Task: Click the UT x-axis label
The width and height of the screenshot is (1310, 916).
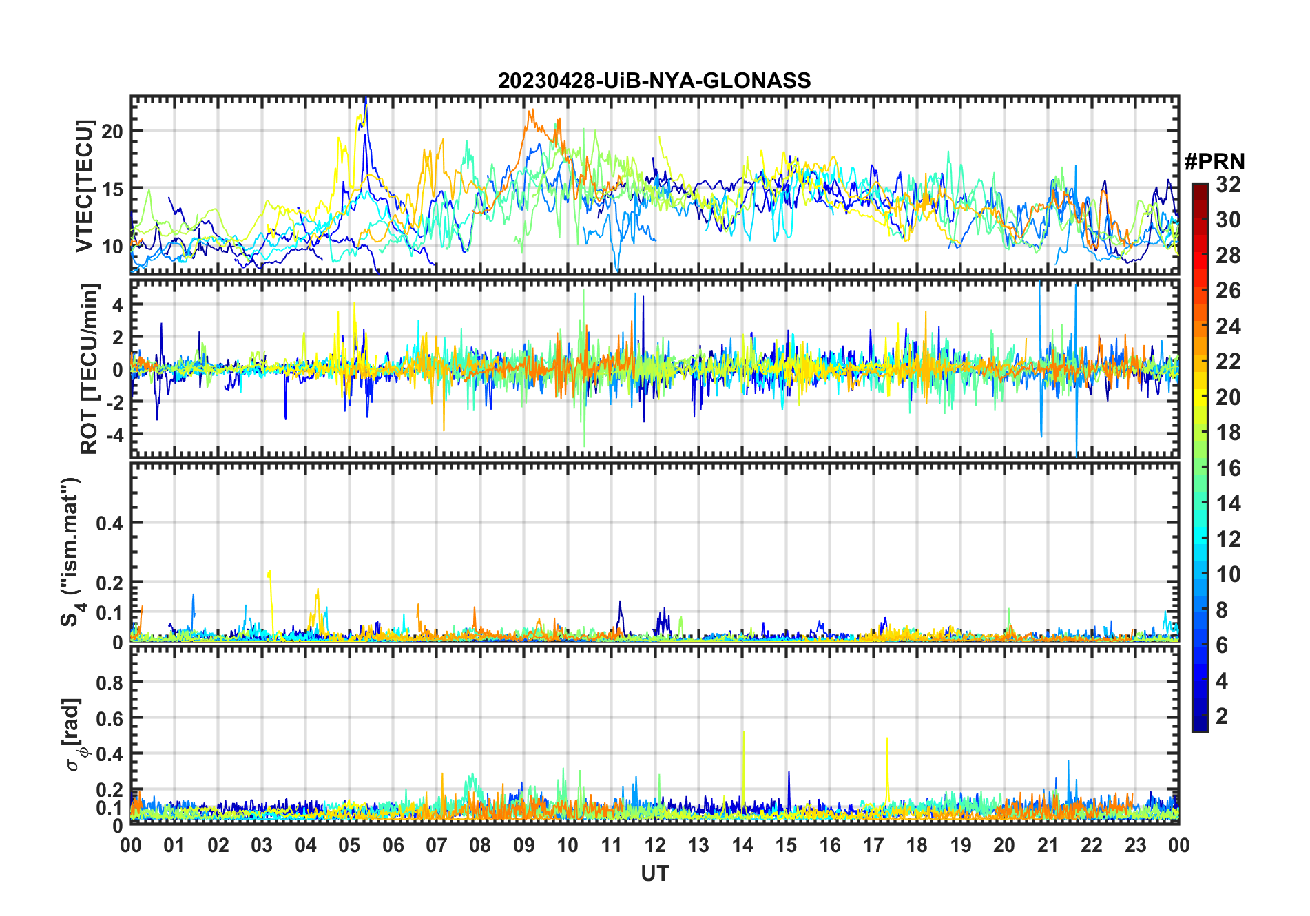Action: [654, 874]
